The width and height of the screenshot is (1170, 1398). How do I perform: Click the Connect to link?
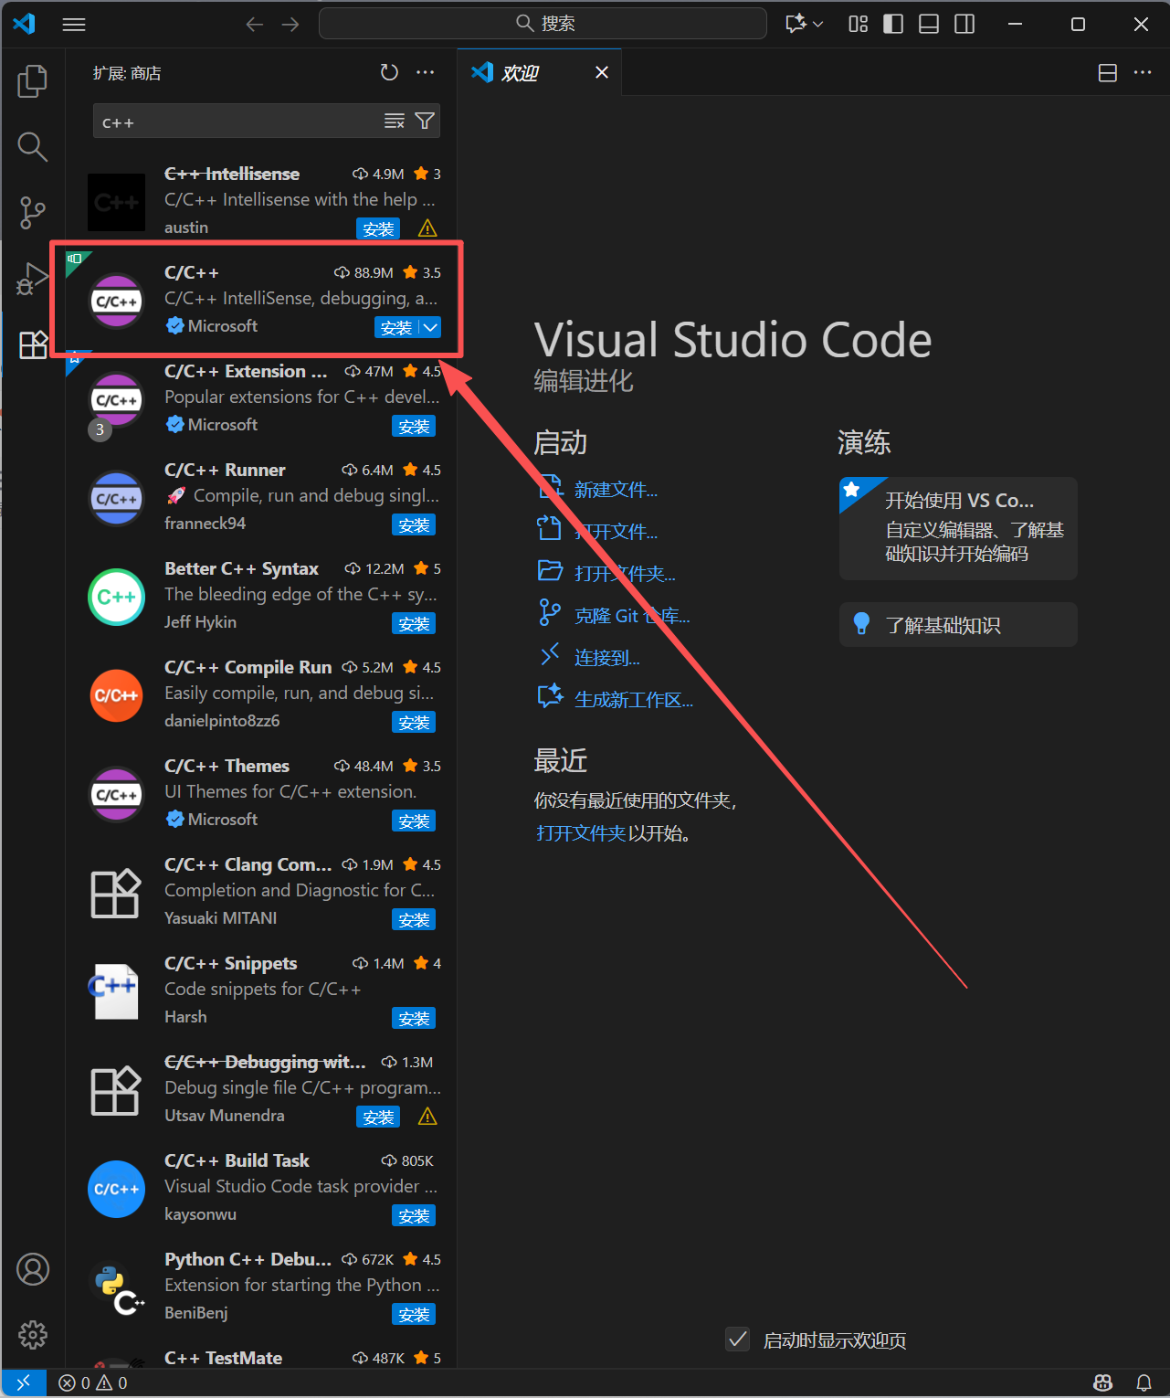(x=607, y=658)
